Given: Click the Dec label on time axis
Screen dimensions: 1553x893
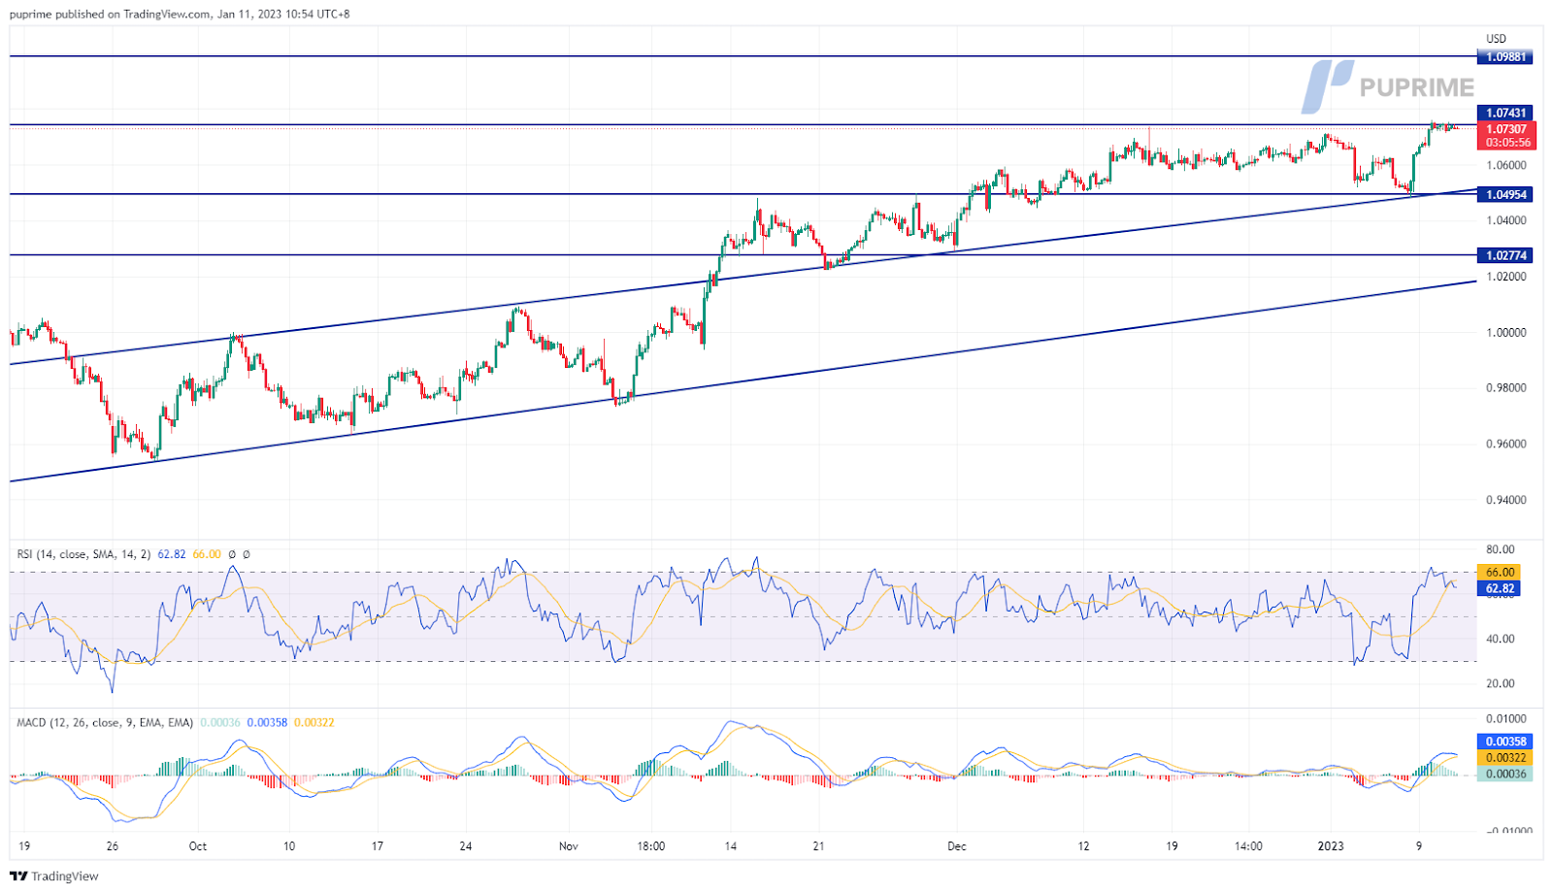Looking at the screenshot, I should point(957,846).
